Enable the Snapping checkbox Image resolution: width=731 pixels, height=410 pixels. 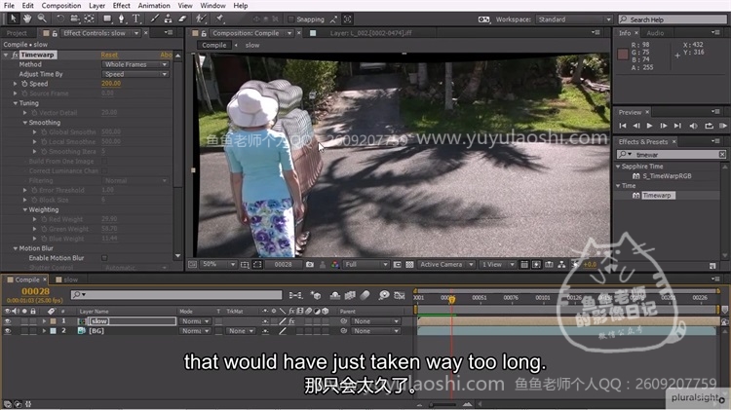click(x=290, y=19)
